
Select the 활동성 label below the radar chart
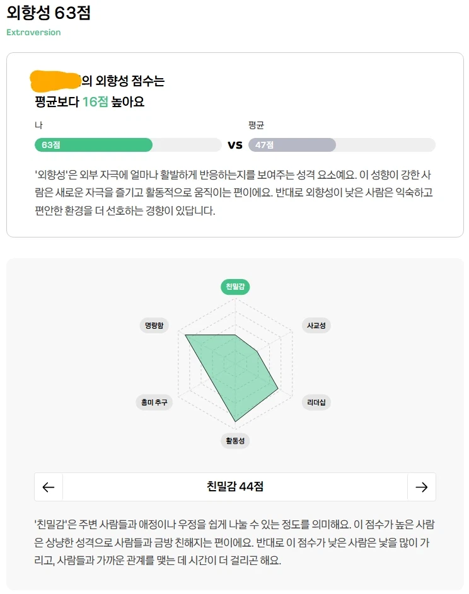click(234, 442)
